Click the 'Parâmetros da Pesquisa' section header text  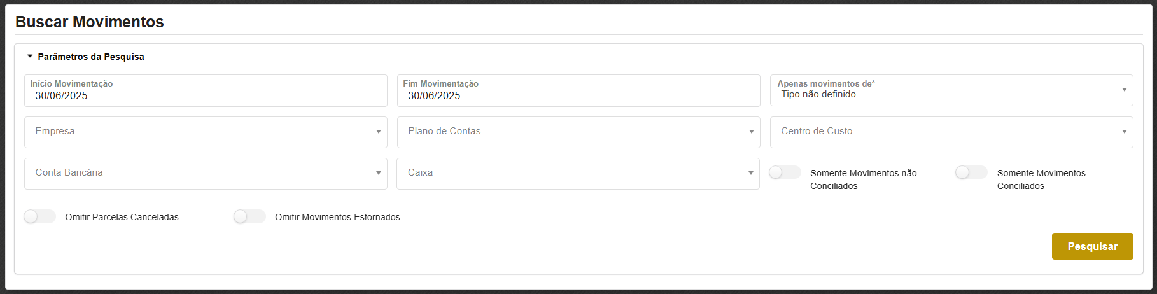[x=91, y=57]
